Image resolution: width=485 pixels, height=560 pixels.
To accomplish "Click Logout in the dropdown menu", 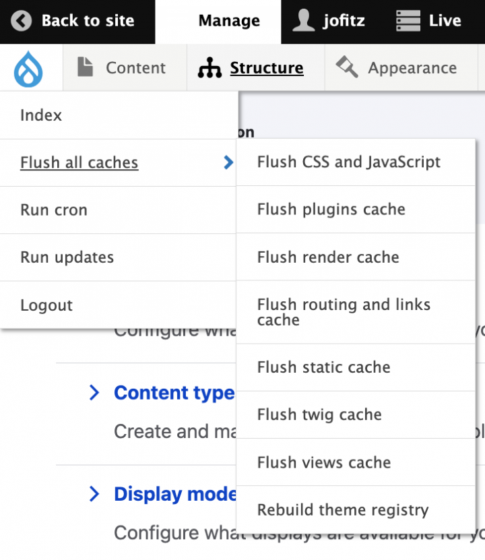I will click(x=46, y=305).
